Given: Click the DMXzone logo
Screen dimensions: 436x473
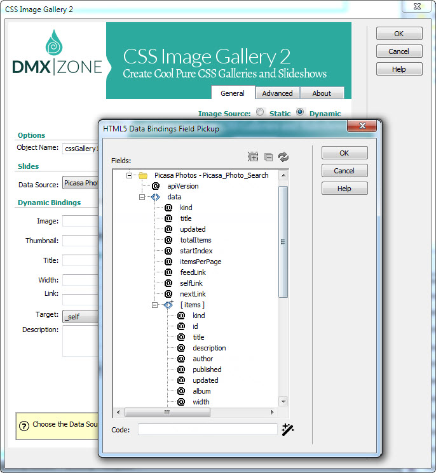Looking at the screenshot, I should (x=57, y=53).
